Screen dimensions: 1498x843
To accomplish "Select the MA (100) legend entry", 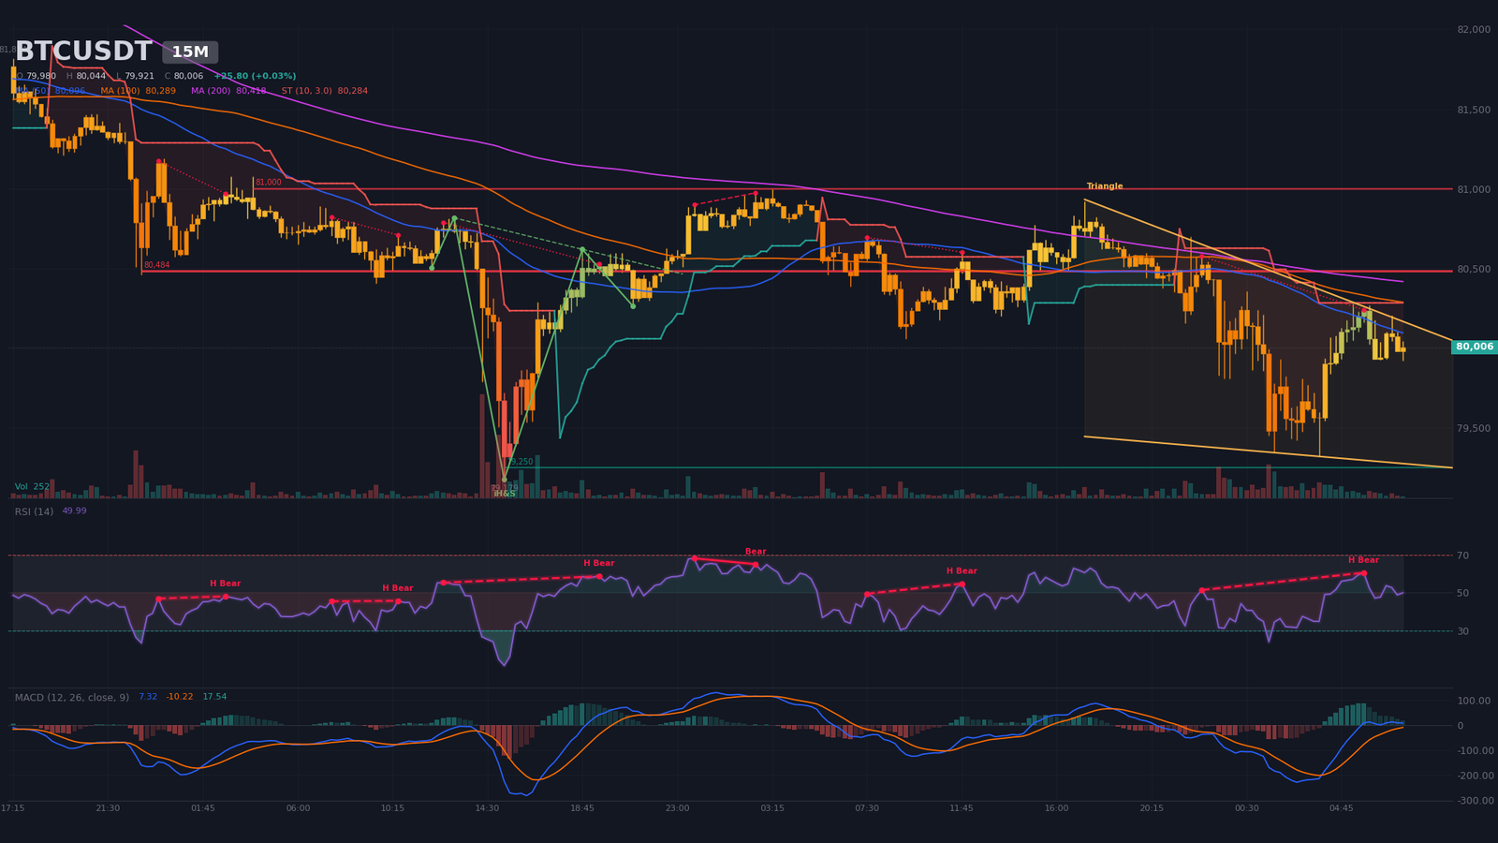I will (x=138, y=91).
